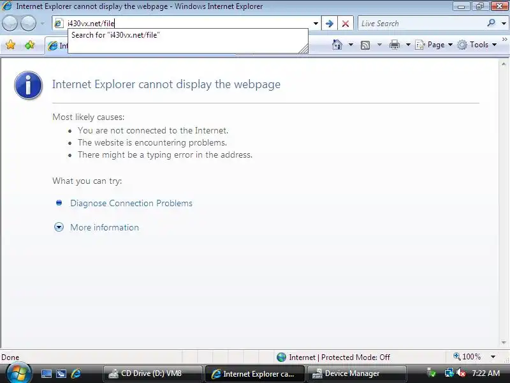
Task: Select the Internet Explorer taskbar button
Action: (x=254, y=373)
